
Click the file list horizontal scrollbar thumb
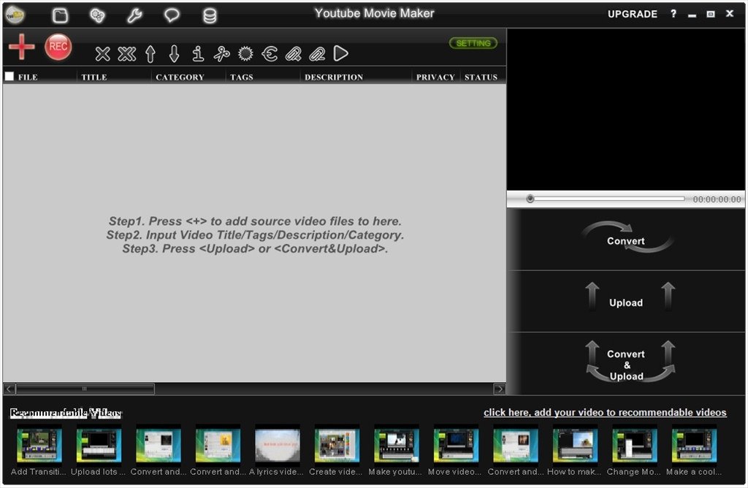[85, 389]
